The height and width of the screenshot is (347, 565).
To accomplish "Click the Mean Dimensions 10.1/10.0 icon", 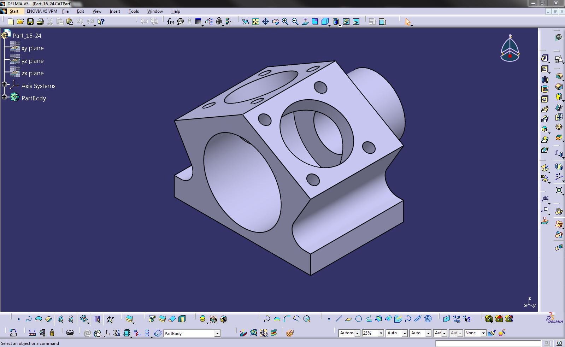I will [117, 333].
